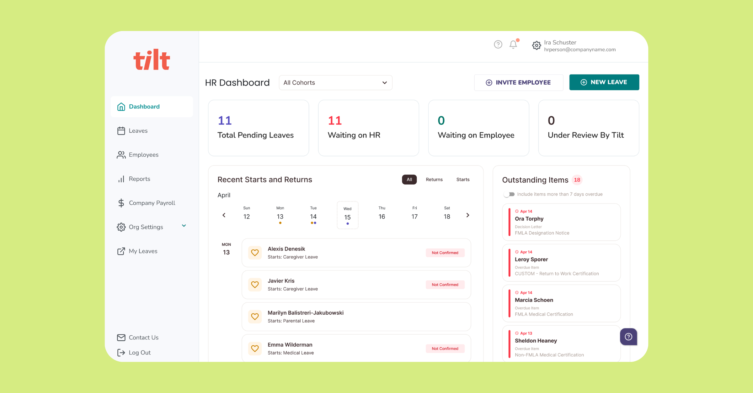753x393 pixels.
Task: Toggle include items more than 7 days overdue
Action: point(509,194)
